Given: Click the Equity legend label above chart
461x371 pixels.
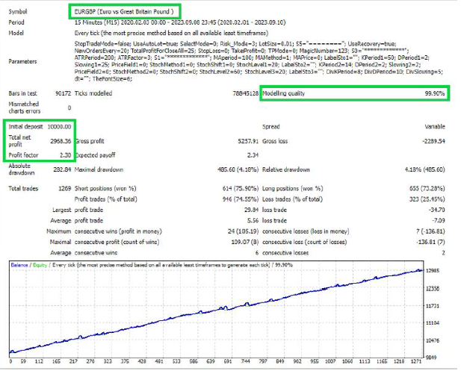Looking at the screenshot, I should pyautogui.click(x=41, y=264).
